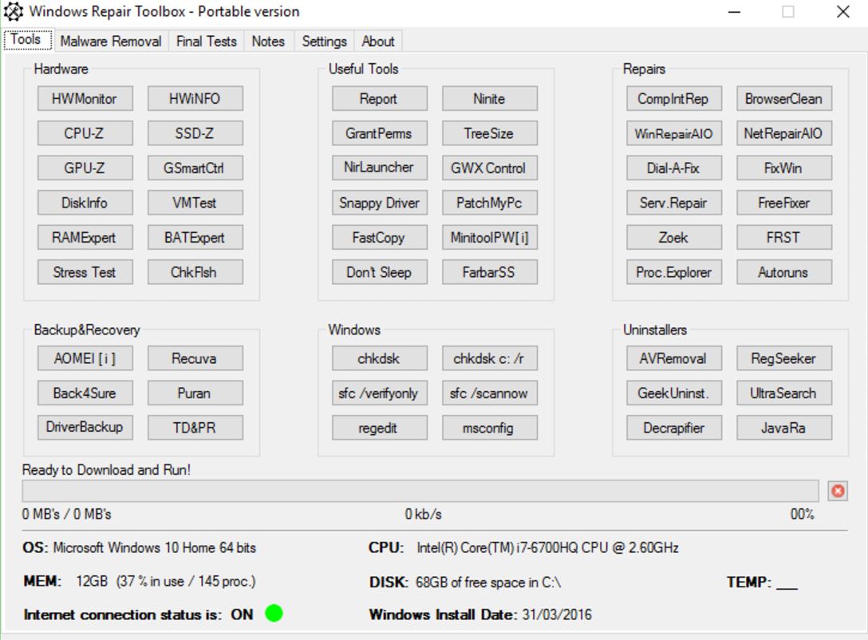
Task: Click the app logo in title bar
Action: [14, 12]
